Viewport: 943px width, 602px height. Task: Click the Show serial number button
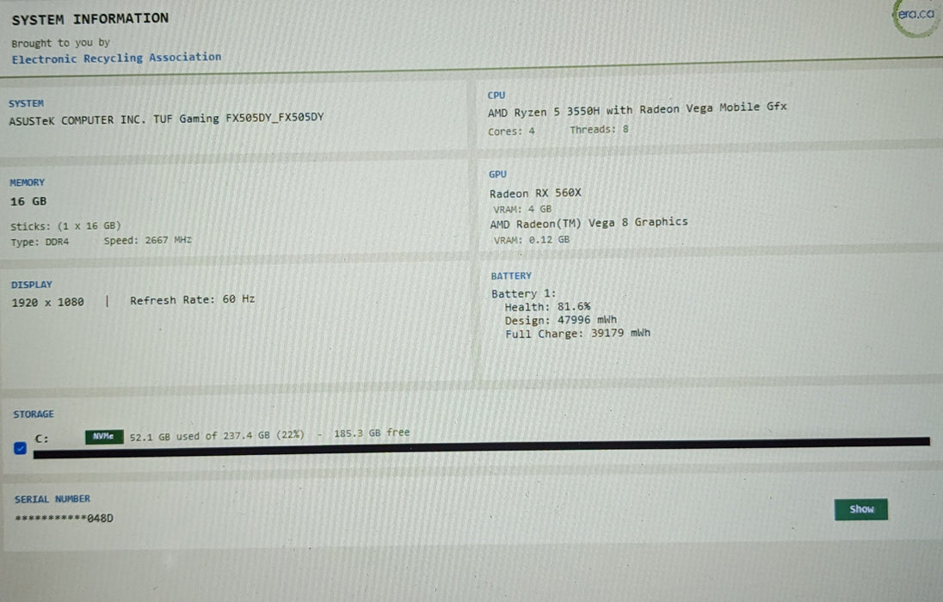860,509
